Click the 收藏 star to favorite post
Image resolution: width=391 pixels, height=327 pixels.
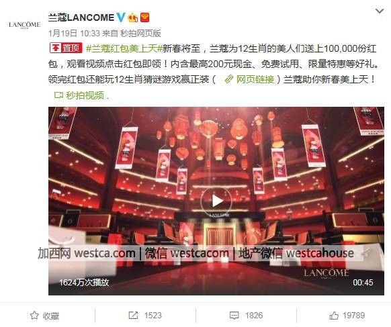pos(44,316)
